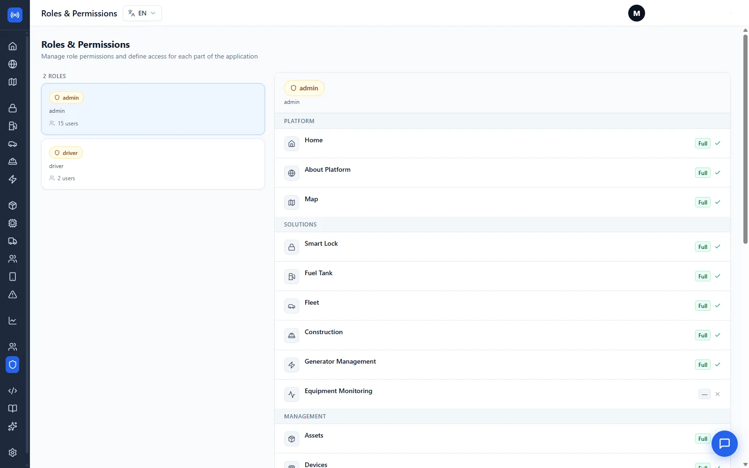Click the "Assets" permission row label
The image size is (749, 468).
[x=314, y=435]
